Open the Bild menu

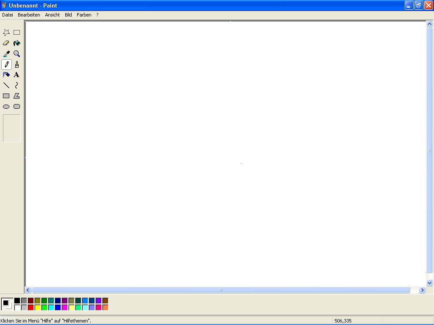(68, 15)
